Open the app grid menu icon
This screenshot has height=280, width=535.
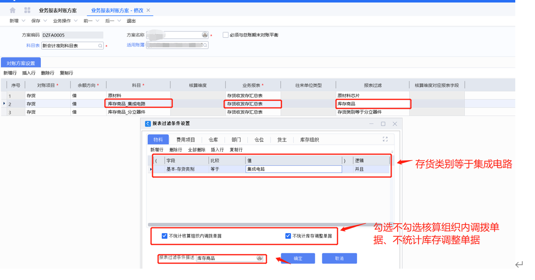pyautogui.click(x=27, y=10)
